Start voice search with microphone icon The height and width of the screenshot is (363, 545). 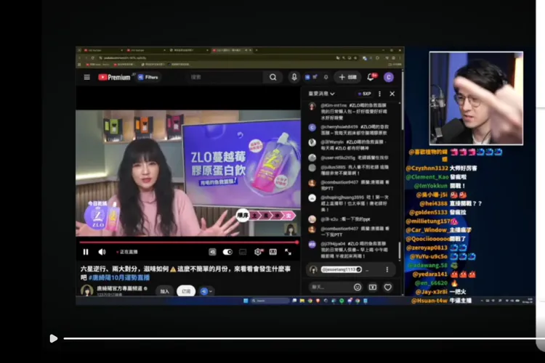tap(294, 77)
